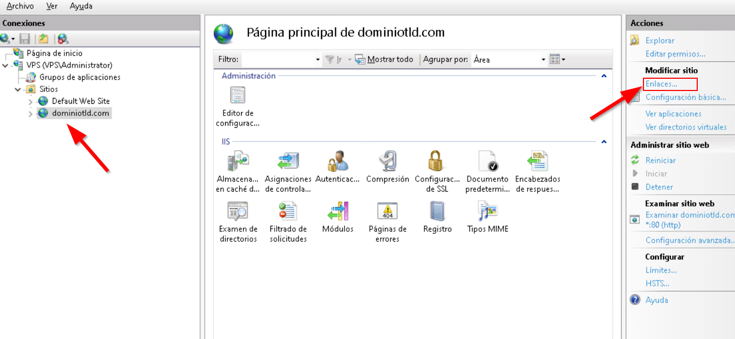The image size is (735, 339).
Task: Click the save (floppy disk) icon in Conexiones
Action: pyautogui.click(x=24, y=38)
